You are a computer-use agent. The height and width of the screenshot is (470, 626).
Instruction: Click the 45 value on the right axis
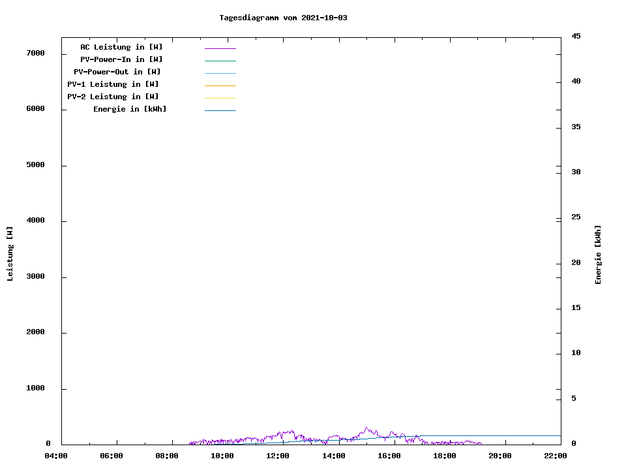click(576, 36)
